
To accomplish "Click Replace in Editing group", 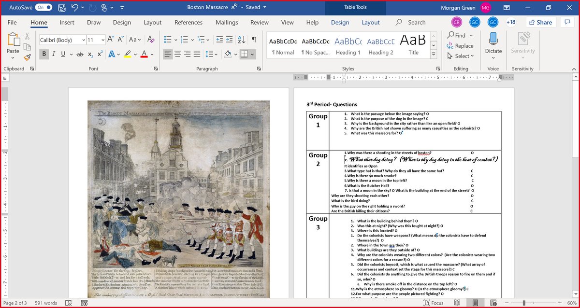I will (x=460, y=46).
